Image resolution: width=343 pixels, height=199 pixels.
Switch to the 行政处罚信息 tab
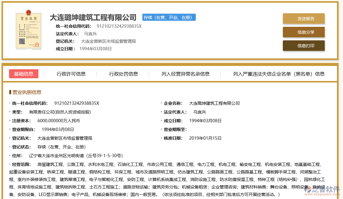pos(123,74)
